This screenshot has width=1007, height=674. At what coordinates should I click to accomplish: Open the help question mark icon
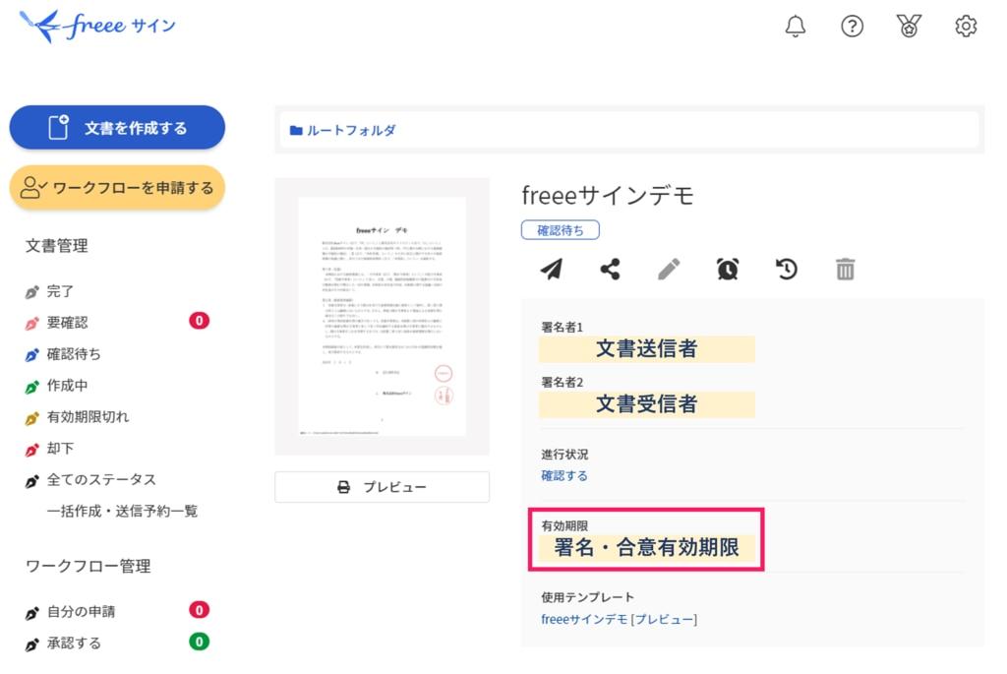click(852, 27)
